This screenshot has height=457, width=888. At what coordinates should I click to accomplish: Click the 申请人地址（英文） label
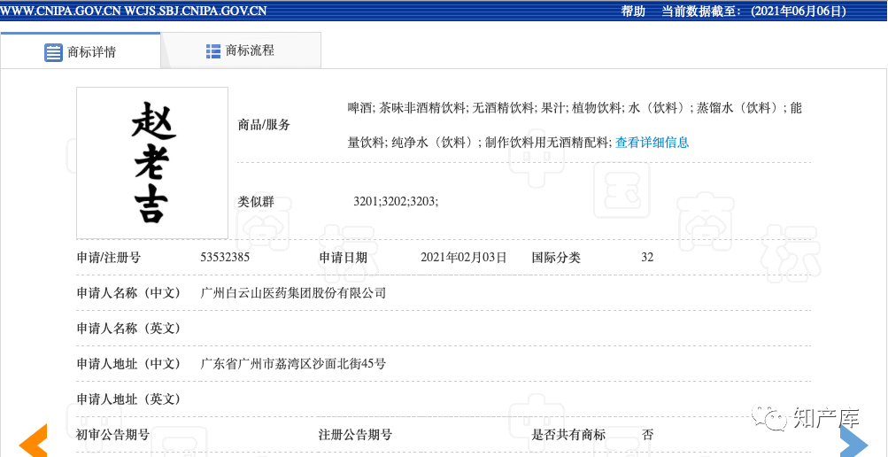128,399
